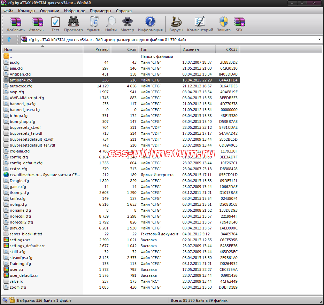
Task: Click the parent folder '..' icon
Action: point(6,56)
